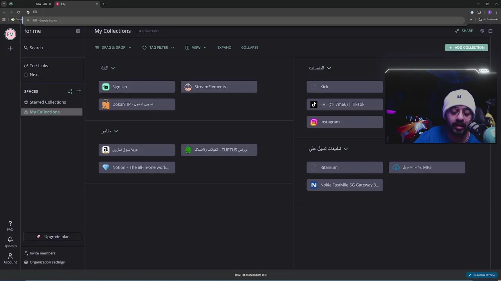Open Organization settings
Screen dimensions: 501x281
(44, 262)
